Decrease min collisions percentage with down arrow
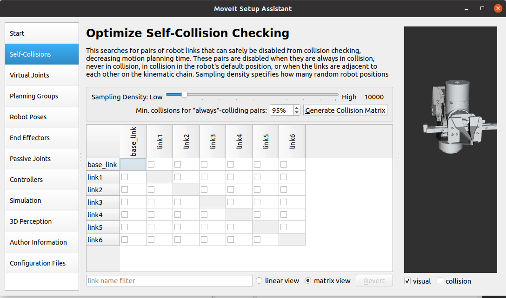 [x=297, y=112]
